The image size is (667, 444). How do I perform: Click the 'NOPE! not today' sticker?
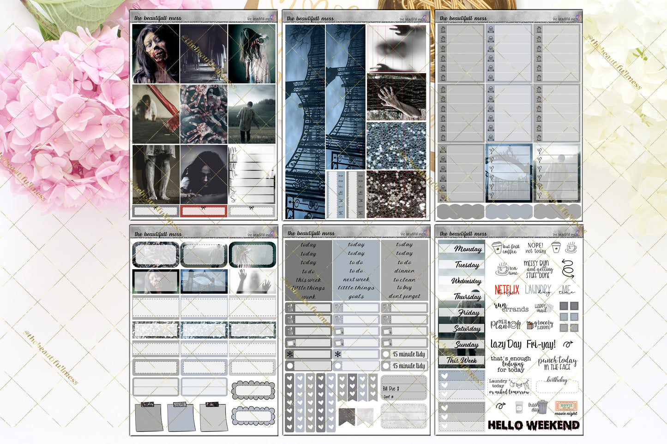[535, 248]
